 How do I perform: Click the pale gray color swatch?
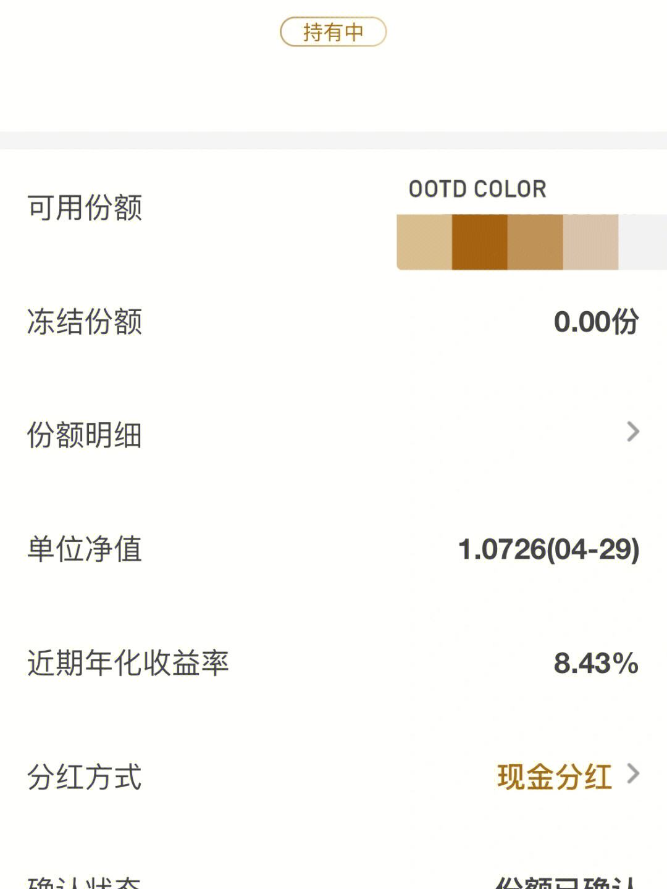tap(642, 242)
